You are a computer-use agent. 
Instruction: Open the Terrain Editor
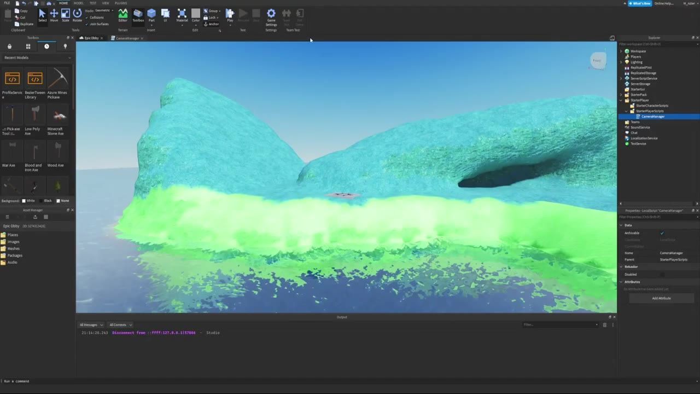click(x=122, y=15)
